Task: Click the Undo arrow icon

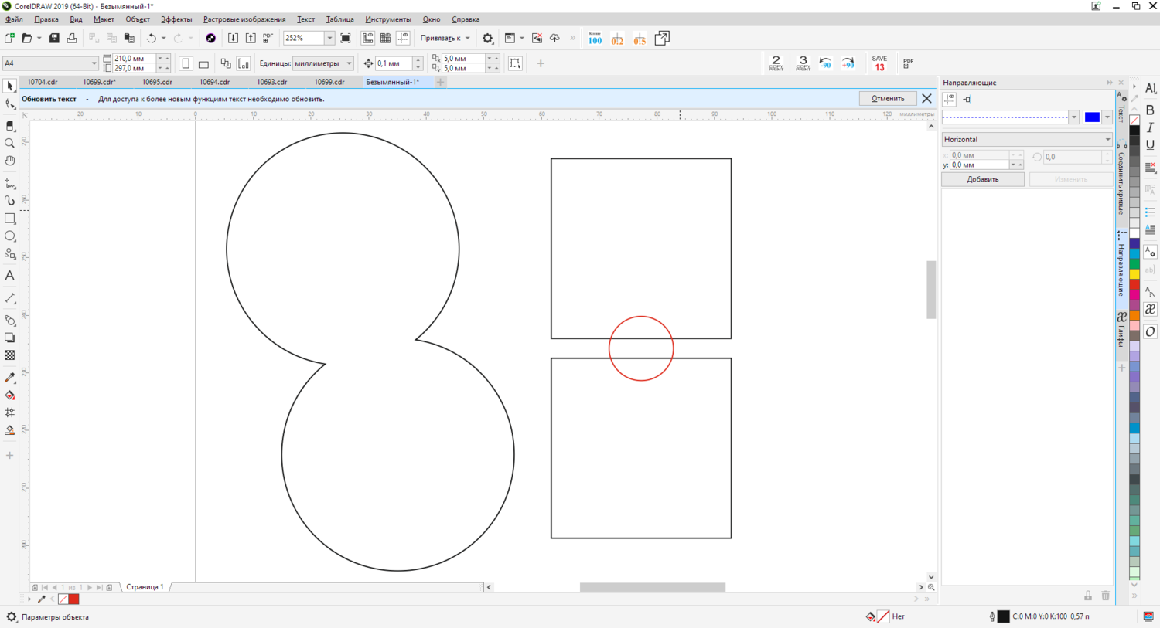Action: click(152, 38)
